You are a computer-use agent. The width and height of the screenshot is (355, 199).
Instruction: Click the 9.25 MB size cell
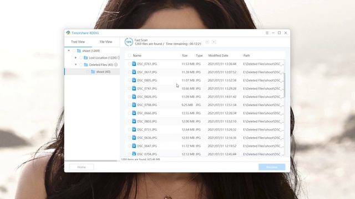pyautogui.click(x=187, y=105)
